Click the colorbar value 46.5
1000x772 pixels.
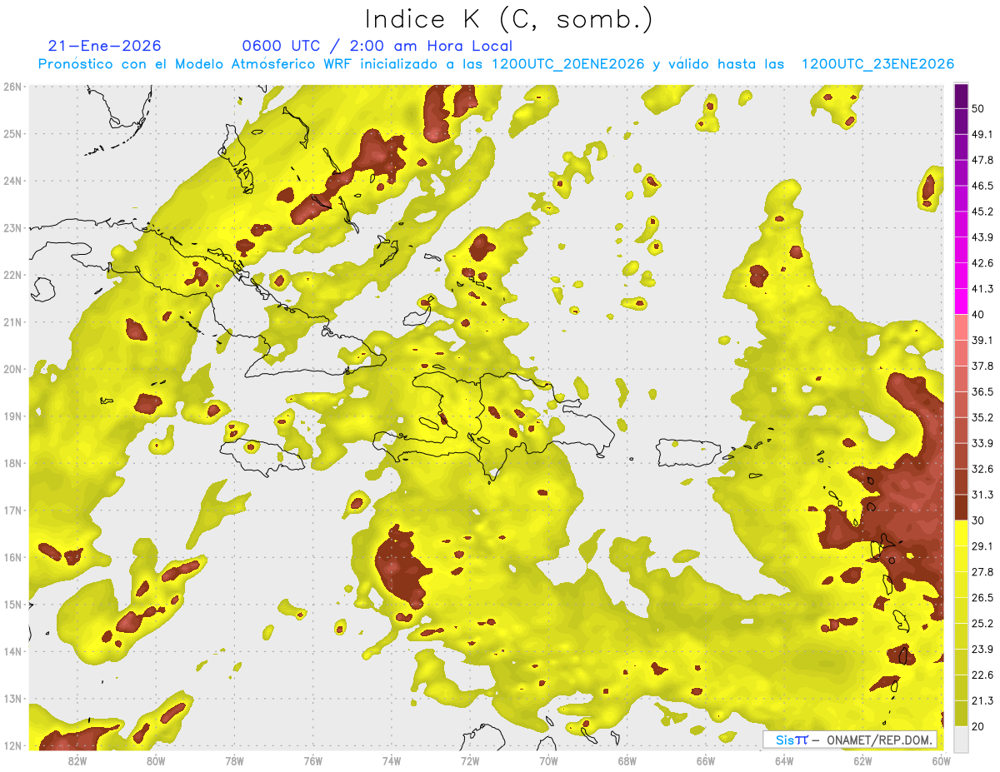pyautogui.click(x=982, y=186)
